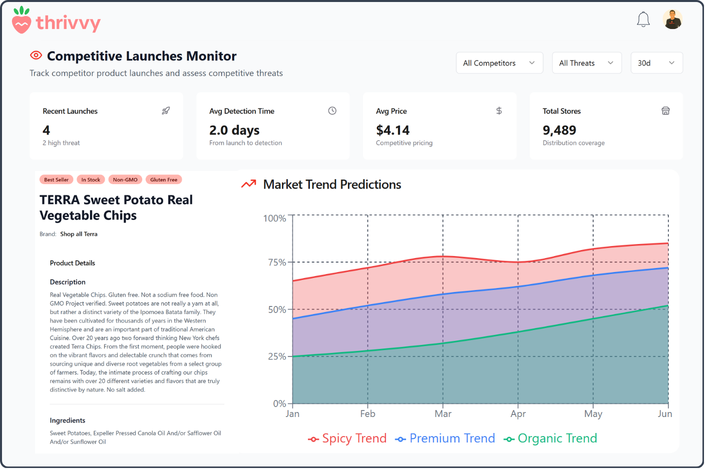Click the rocket icon on Recent Launches card
Image resolution: width=705 pixels, height=469 pixels.
pyautogui.click(x=166, y=110)
